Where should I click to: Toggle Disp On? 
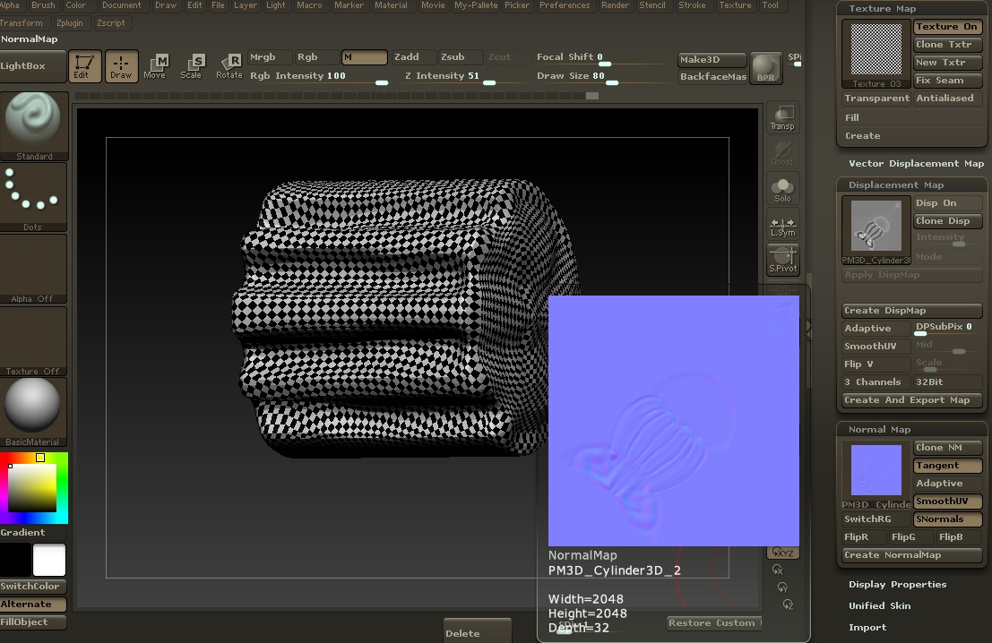[x=947, y=203]
